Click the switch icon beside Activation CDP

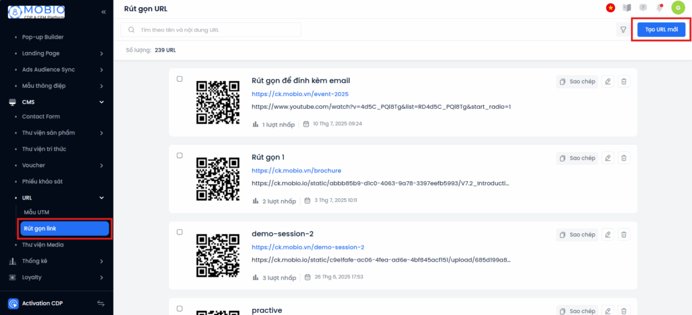point(101,304)
